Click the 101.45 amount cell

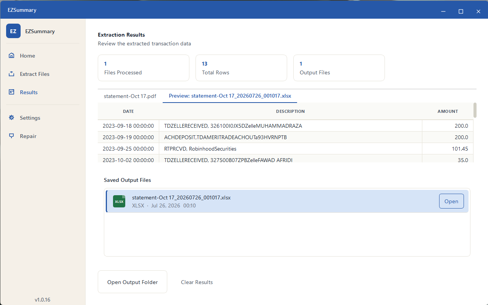(448, 149)
